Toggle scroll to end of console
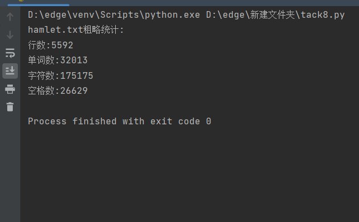 click(x=10, y=70)
